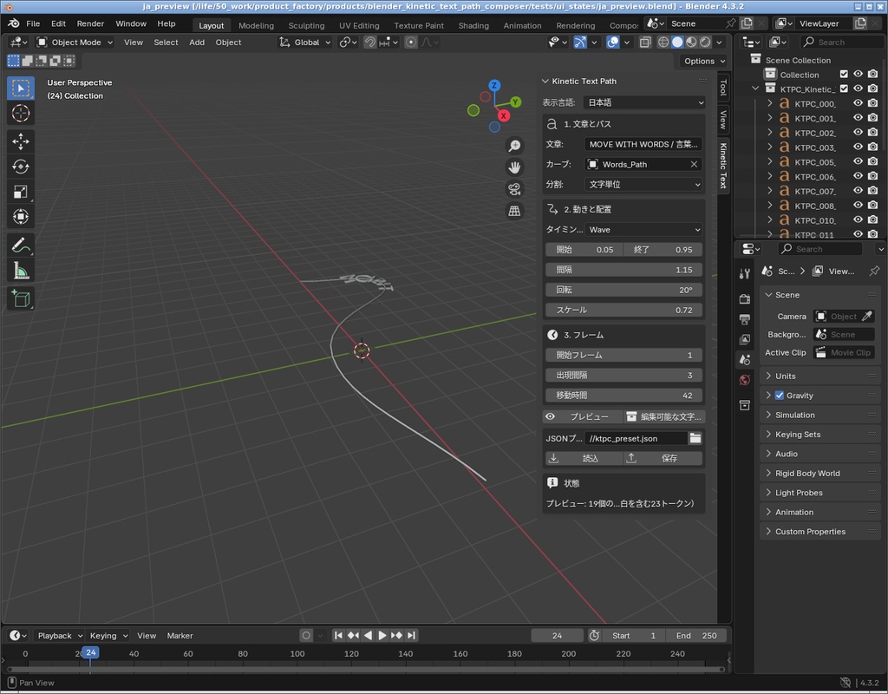The width and height of the screenshot is (888, 694).
Task: Click the timeline play animation button
Action: coord(382,636)
